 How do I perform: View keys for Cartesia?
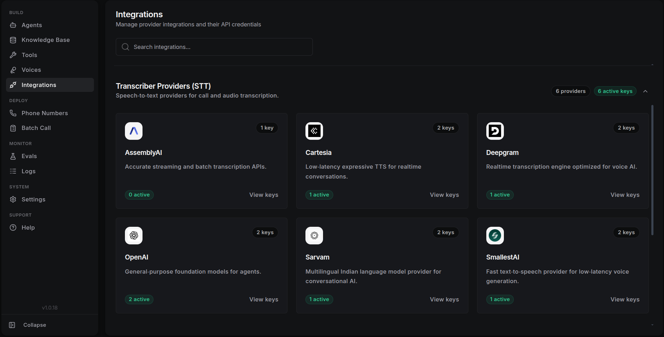click(444, 195)
